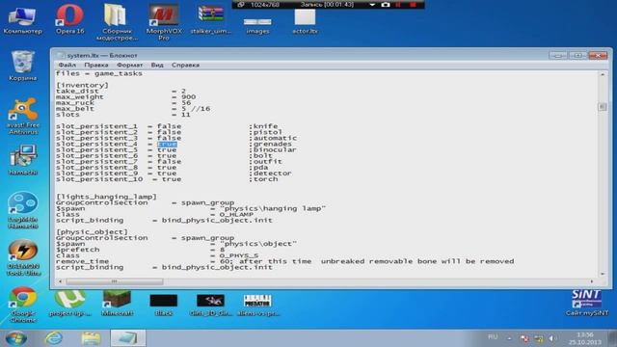Image resolution: width=617 pixels, height=347 pixels.
Task: Select the images desktop icon
Action: click(257, 25)
